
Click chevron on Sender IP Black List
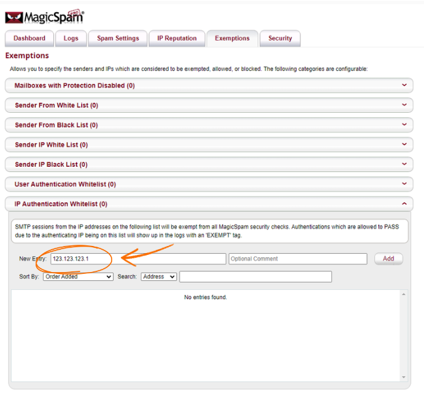tap(404, 164)
